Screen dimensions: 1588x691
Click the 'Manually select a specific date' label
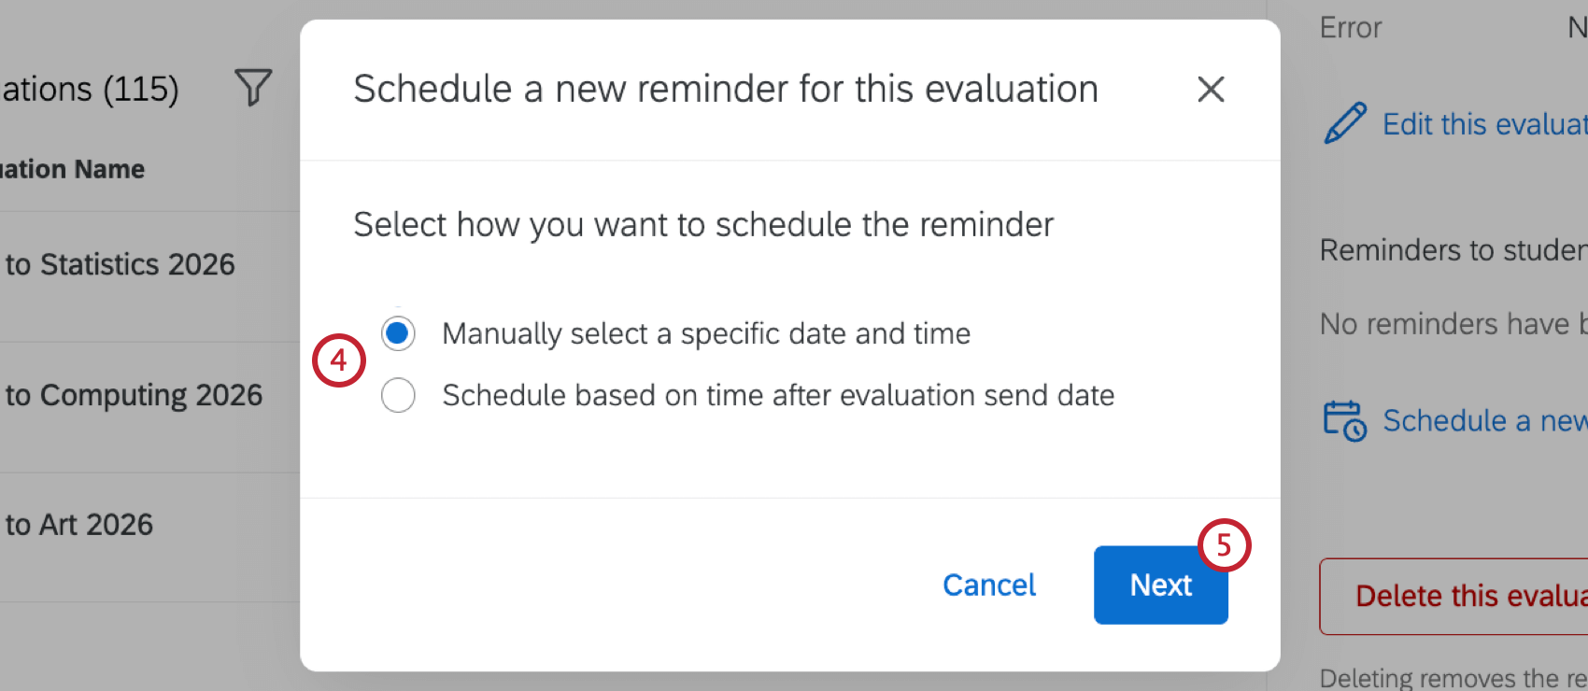tap(706, 333)
